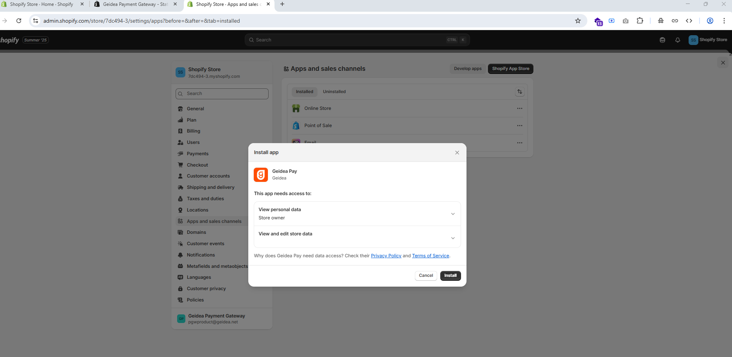Click the top Shopify admin search bar
732x357 pixels.
pyautogui.click(x=357, y=40)
